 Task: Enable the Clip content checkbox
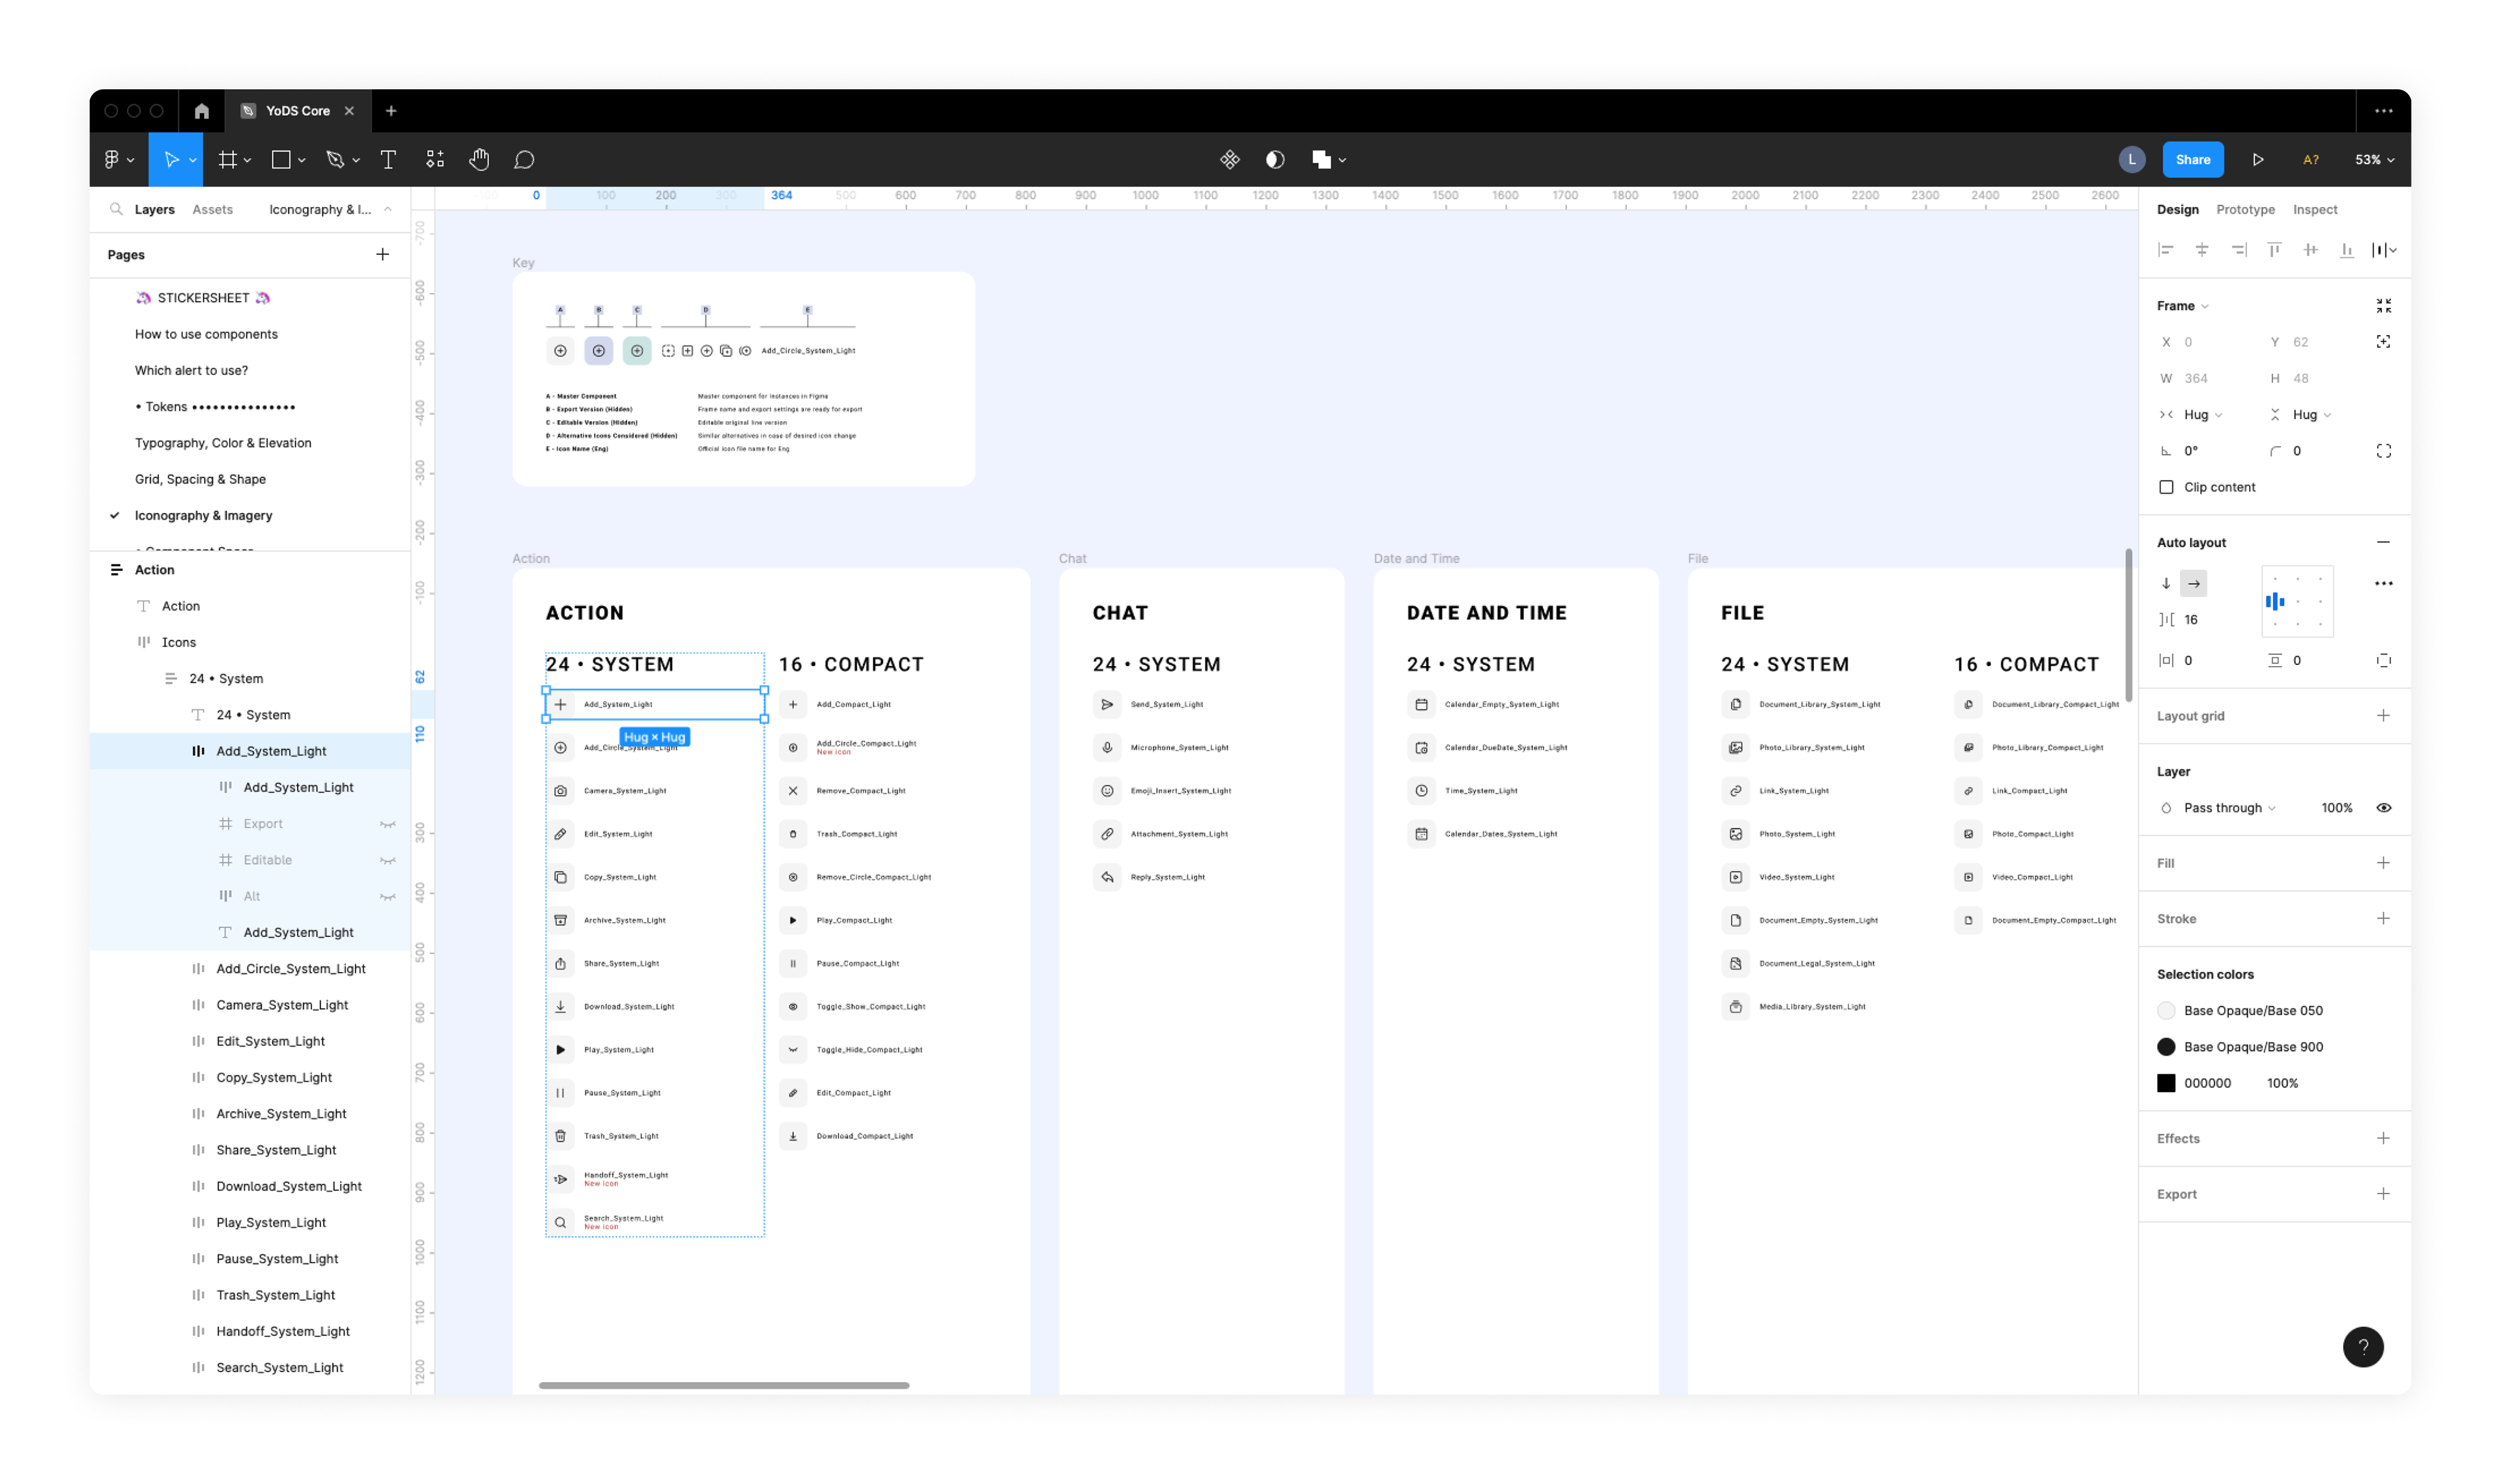click(2166, 487)
